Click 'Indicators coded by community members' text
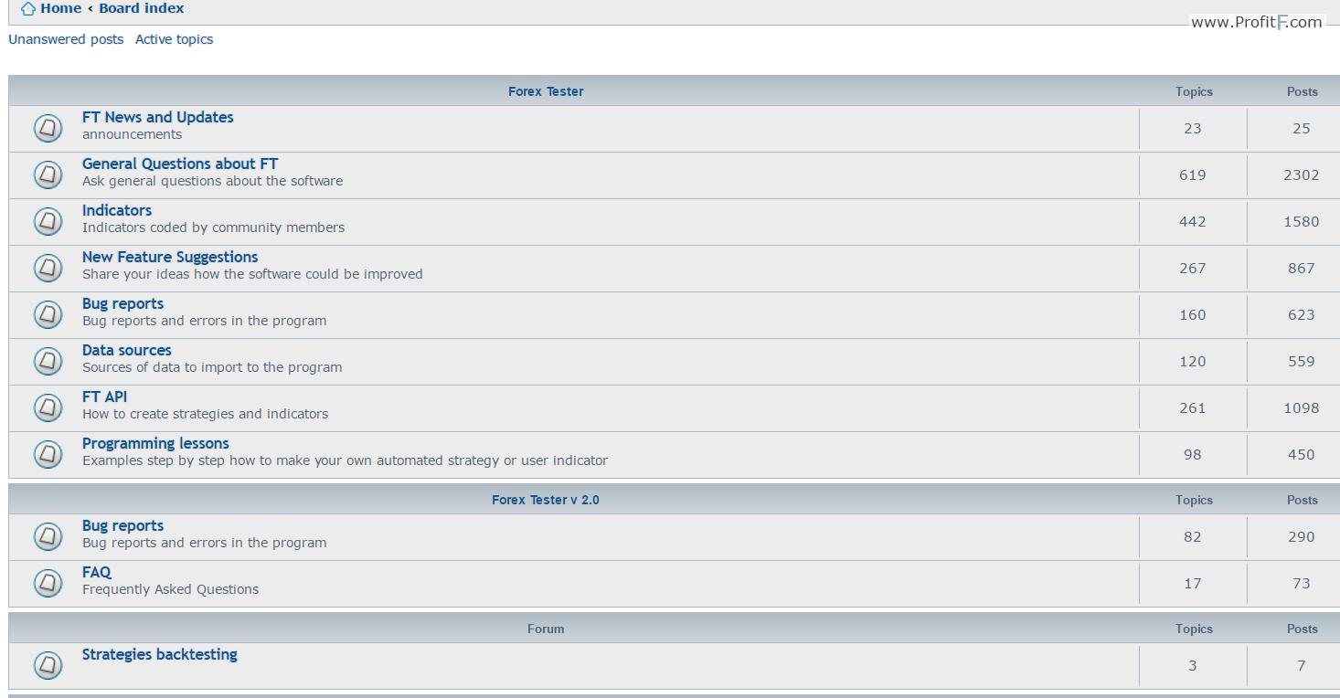This screenshot has width=1340, height=698. click(x=214, y=227)
